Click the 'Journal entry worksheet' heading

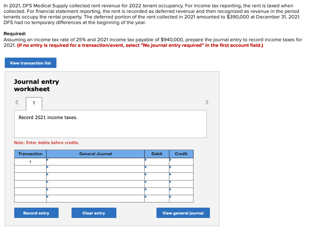pyautogui.click(x=36, y=85)
